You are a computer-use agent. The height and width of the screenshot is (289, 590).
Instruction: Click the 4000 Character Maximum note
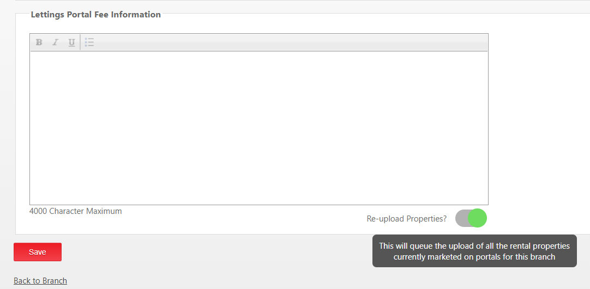pyautogui.click(x=76, y=211)
